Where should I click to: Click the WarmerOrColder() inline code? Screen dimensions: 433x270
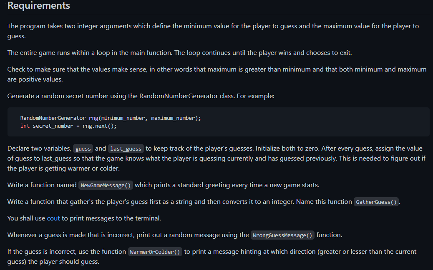click(155, 252)
